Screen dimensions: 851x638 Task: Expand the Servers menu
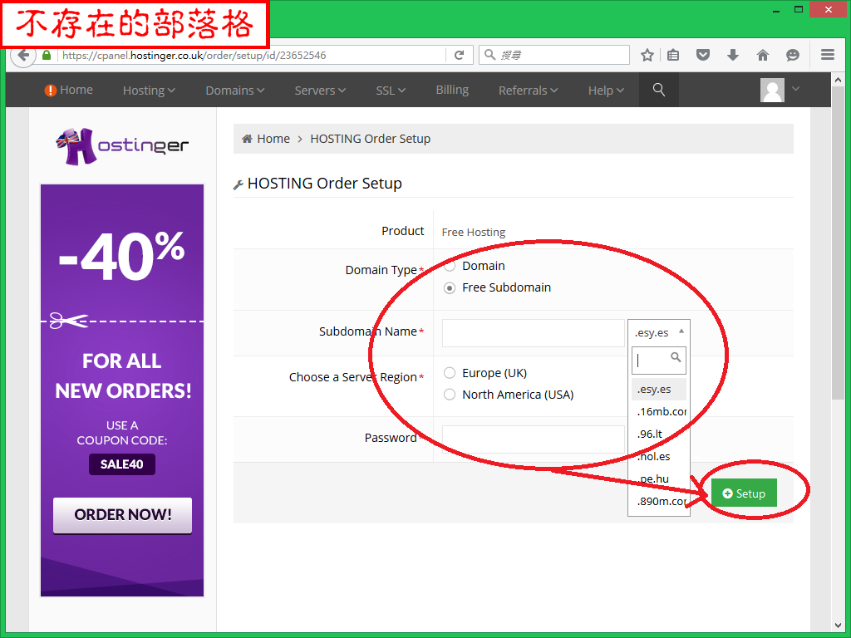coord(320,90)
